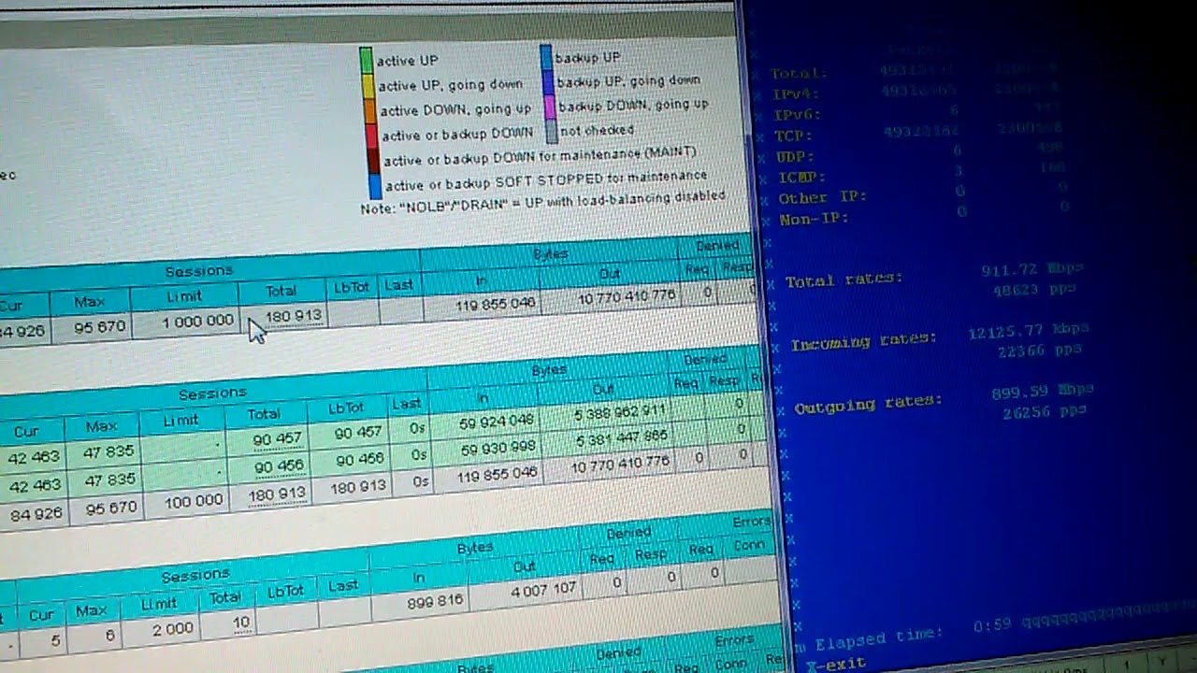Click 'Elapsed time:' at terminal bottom
Viewport: 1197px width, 673px height.
click(879, 639)
